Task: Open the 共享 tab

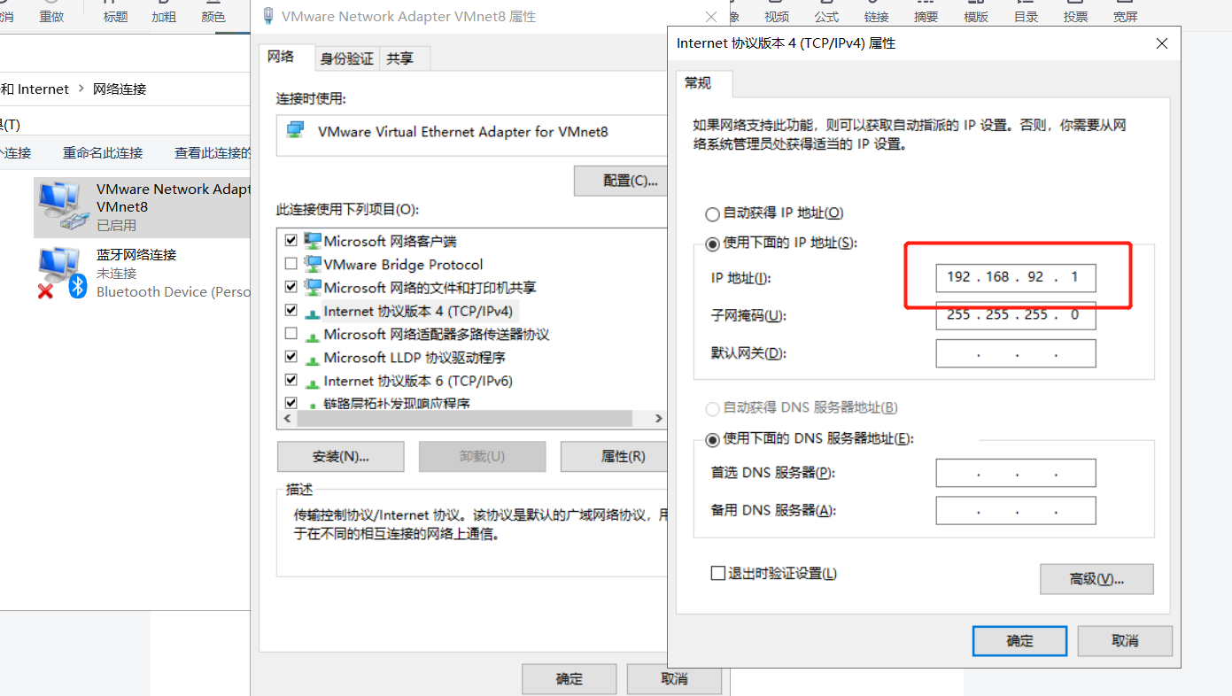Action: click(x=399, y=58)
